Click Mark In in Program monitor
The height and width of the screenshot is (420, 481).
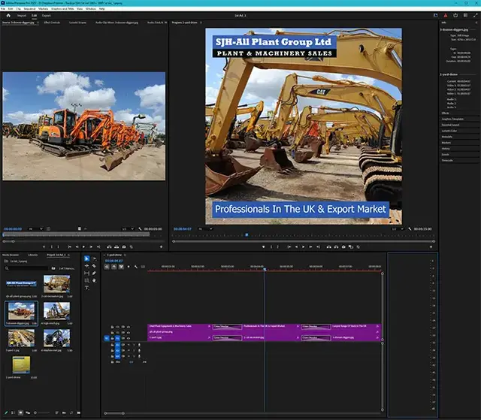click(271, 246)
